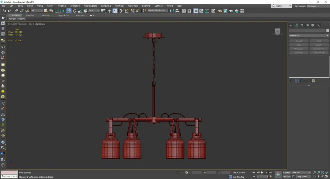Viewport: 330px width, 179px height.
Task: Open the Utilities wrench panel
Action: coord(318,25)
